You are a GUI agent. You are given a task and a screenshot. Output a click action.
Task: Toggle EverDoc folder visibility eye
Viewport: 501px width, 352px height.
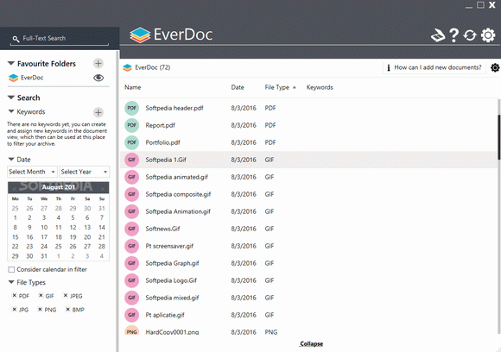coord(98,78)
